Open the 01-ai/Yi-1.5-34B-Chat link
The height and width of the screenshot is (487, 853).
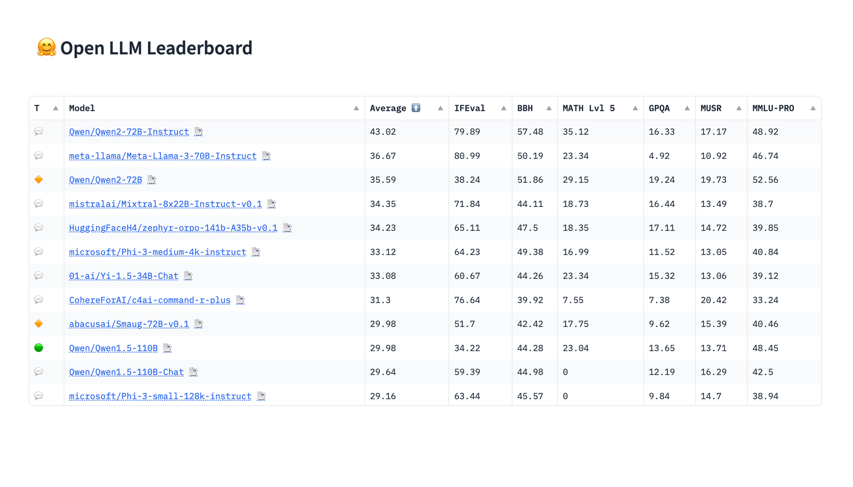tap(124, 276)
